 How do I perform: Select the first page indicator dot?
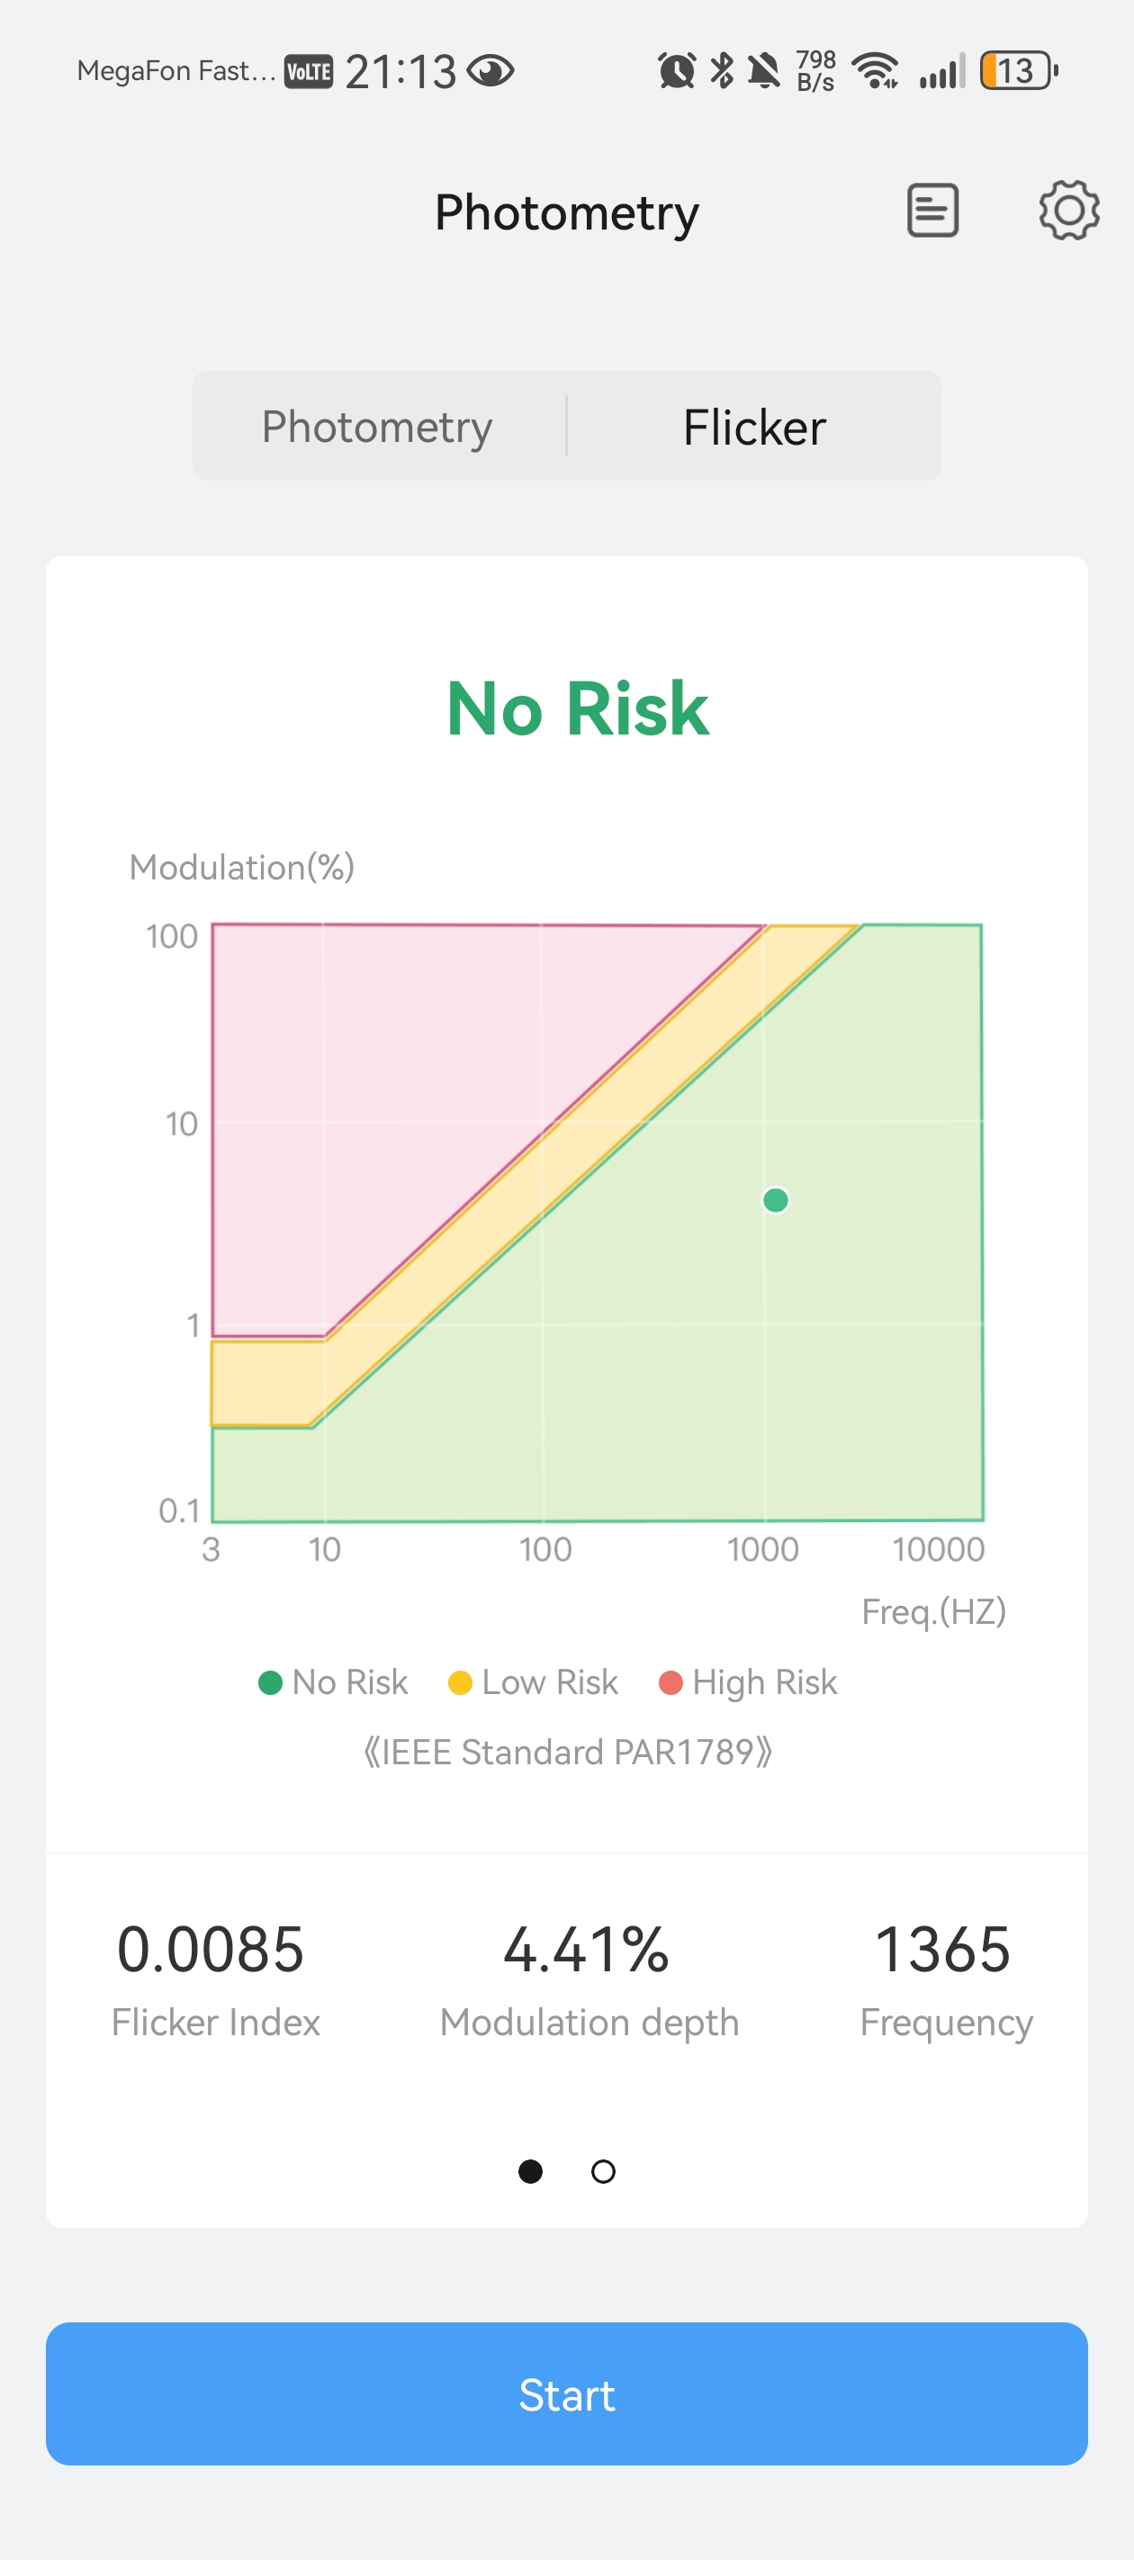[531, 2171]
